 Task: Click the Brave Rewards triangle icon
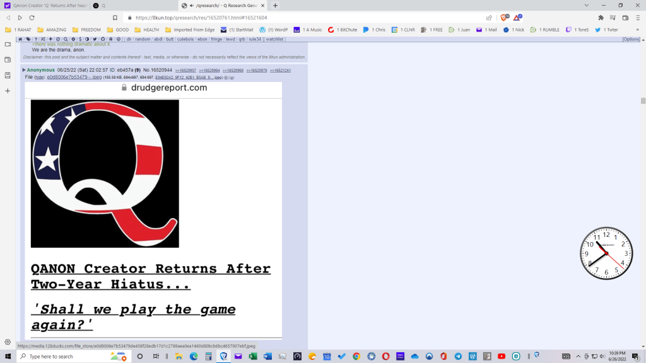519,18
